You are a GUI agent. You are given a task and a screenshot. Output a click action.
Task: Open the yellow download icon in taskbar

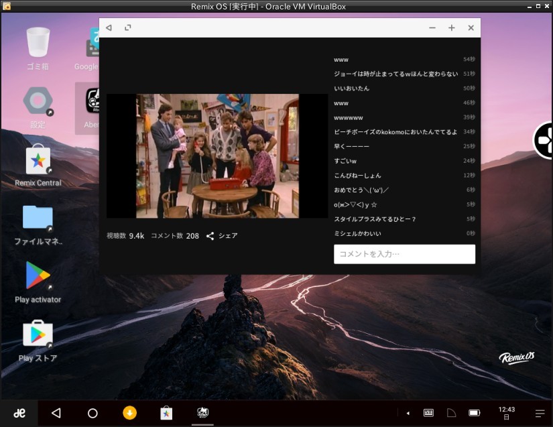tap(129, 413)
